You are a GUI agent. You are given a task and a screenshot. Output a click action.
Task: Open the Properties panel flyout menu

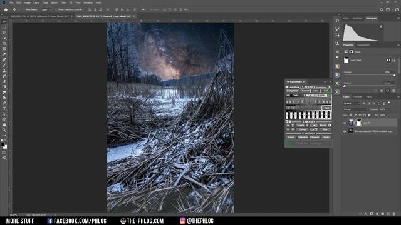(398, 45)
